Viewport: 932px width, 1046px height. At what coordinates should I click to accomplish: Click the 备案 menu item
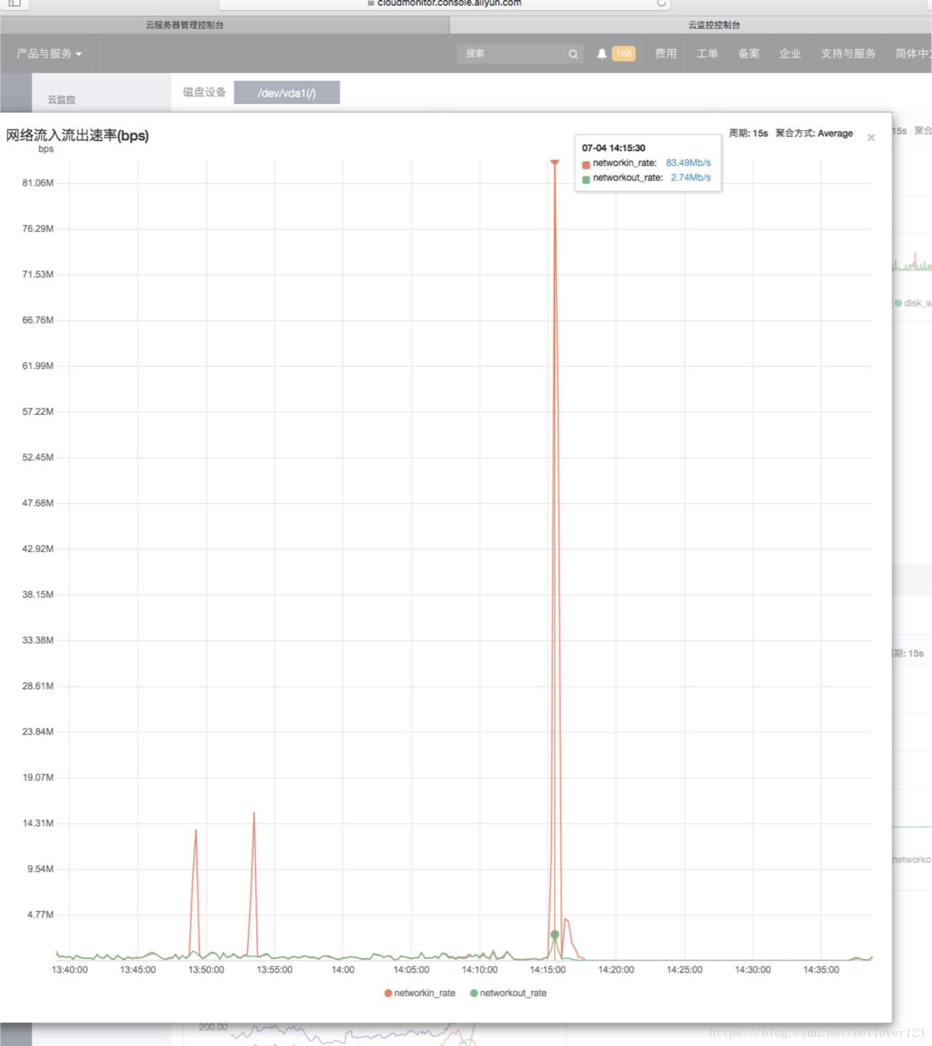(748, 54)
